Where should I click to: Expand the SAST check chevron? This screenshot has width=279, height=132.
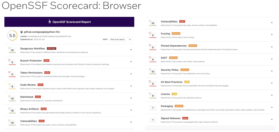(272, 59)
